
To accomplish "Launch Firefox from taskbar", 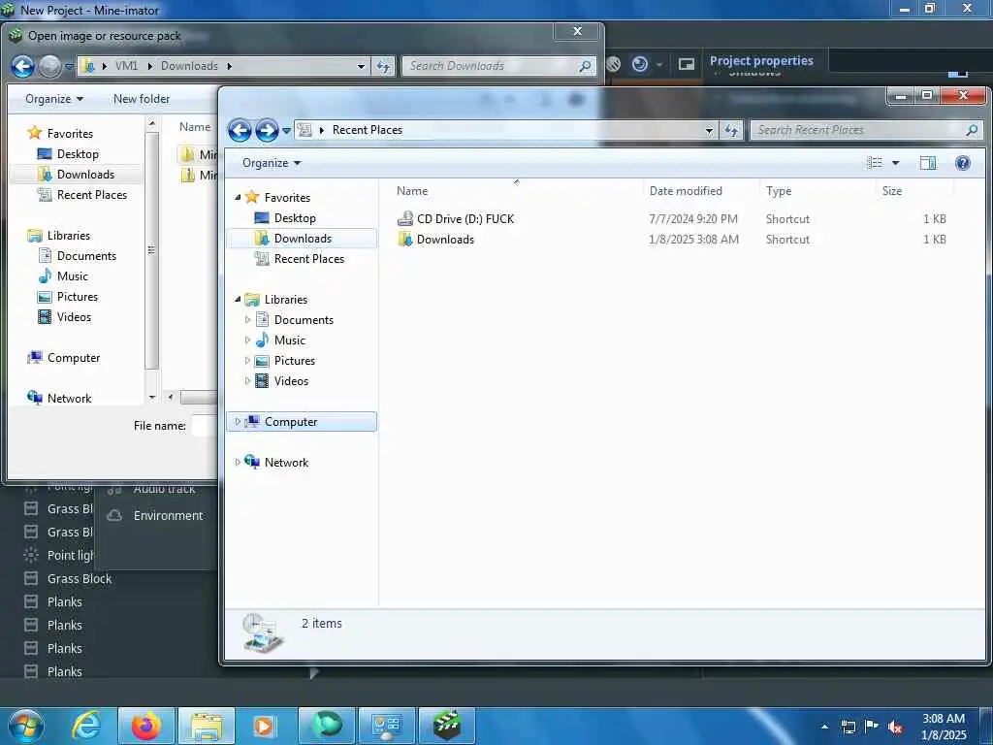I will (x=145, y=726).
